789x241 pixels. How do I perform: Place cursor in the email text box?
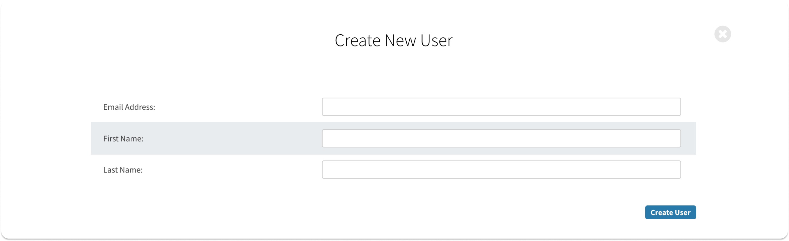point(501,107)
